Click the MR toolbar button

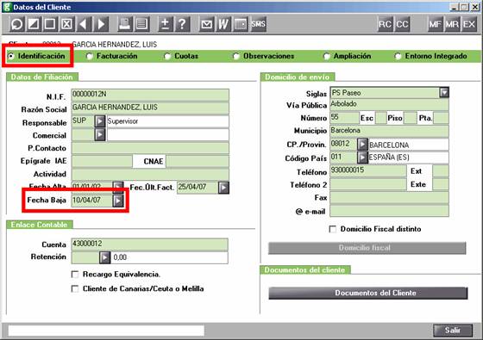click(452, 24)
